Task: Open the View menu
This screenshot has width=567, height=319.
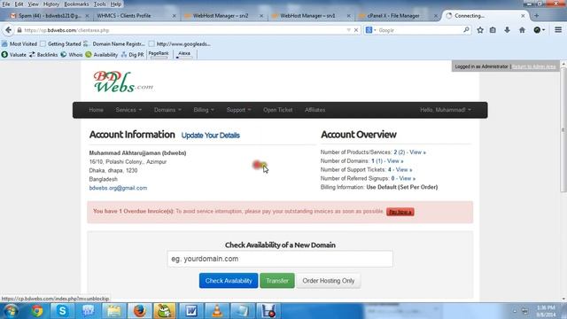Action: [x=33, y=4]
